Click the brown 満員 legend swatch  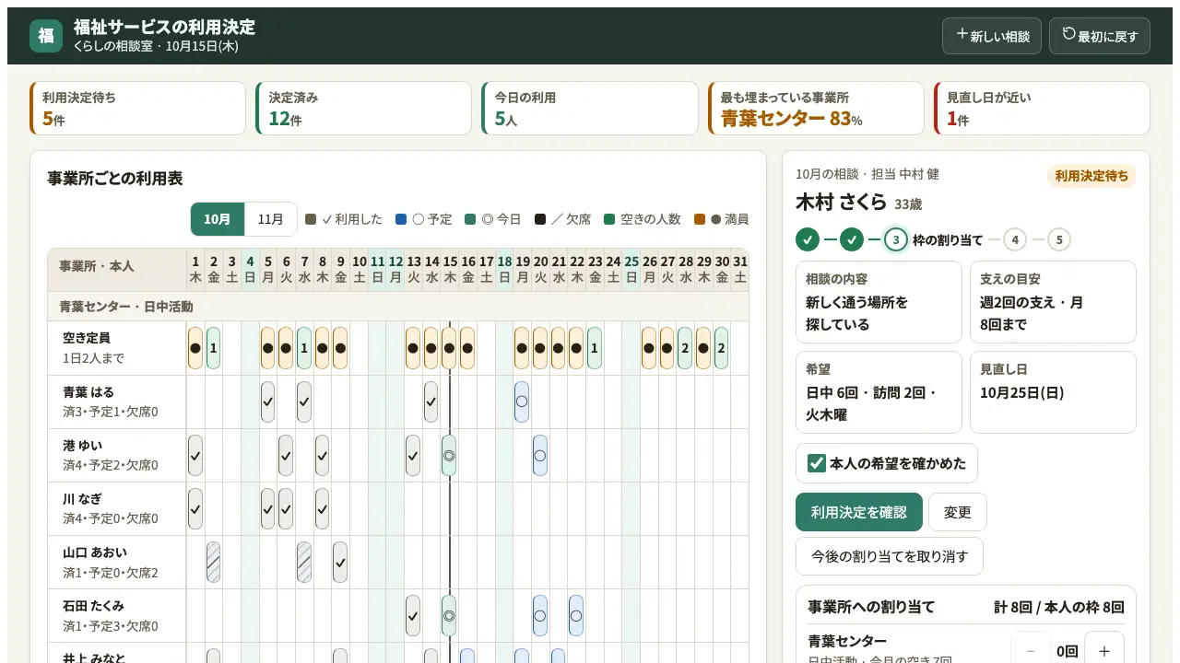point(700,219)
